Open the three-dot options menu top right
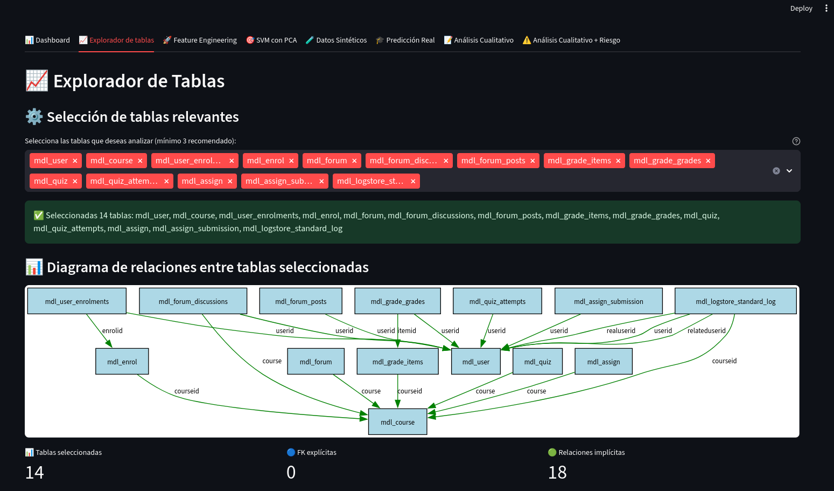 coord(826,8)
